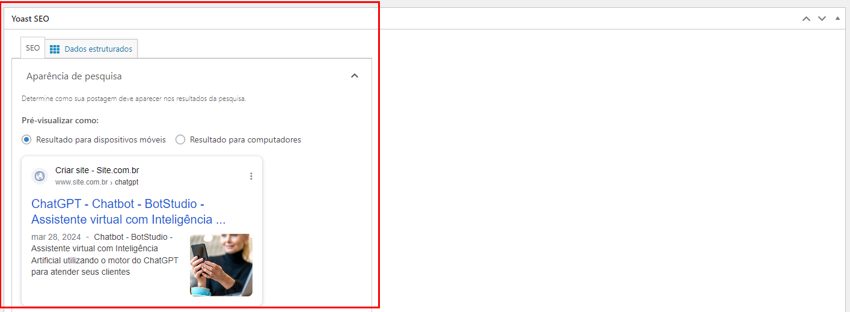Image resolution: width=850 pixels, height=312 pixels.
Task: Open the three-dot menu in snippet preview
Action: click(x=251, y=176)
